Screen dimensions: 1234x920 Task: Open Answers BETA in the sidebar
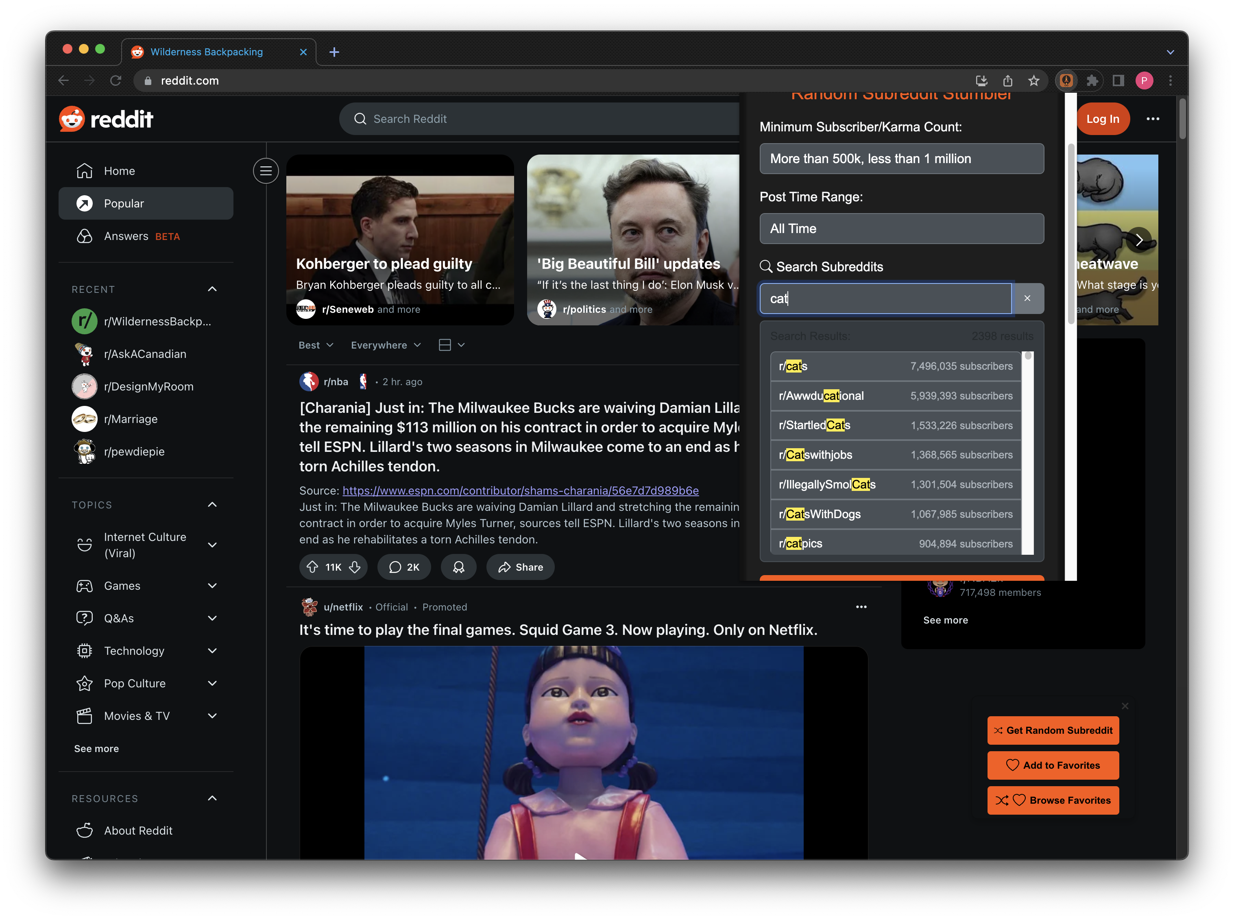(x=146, y=236)
